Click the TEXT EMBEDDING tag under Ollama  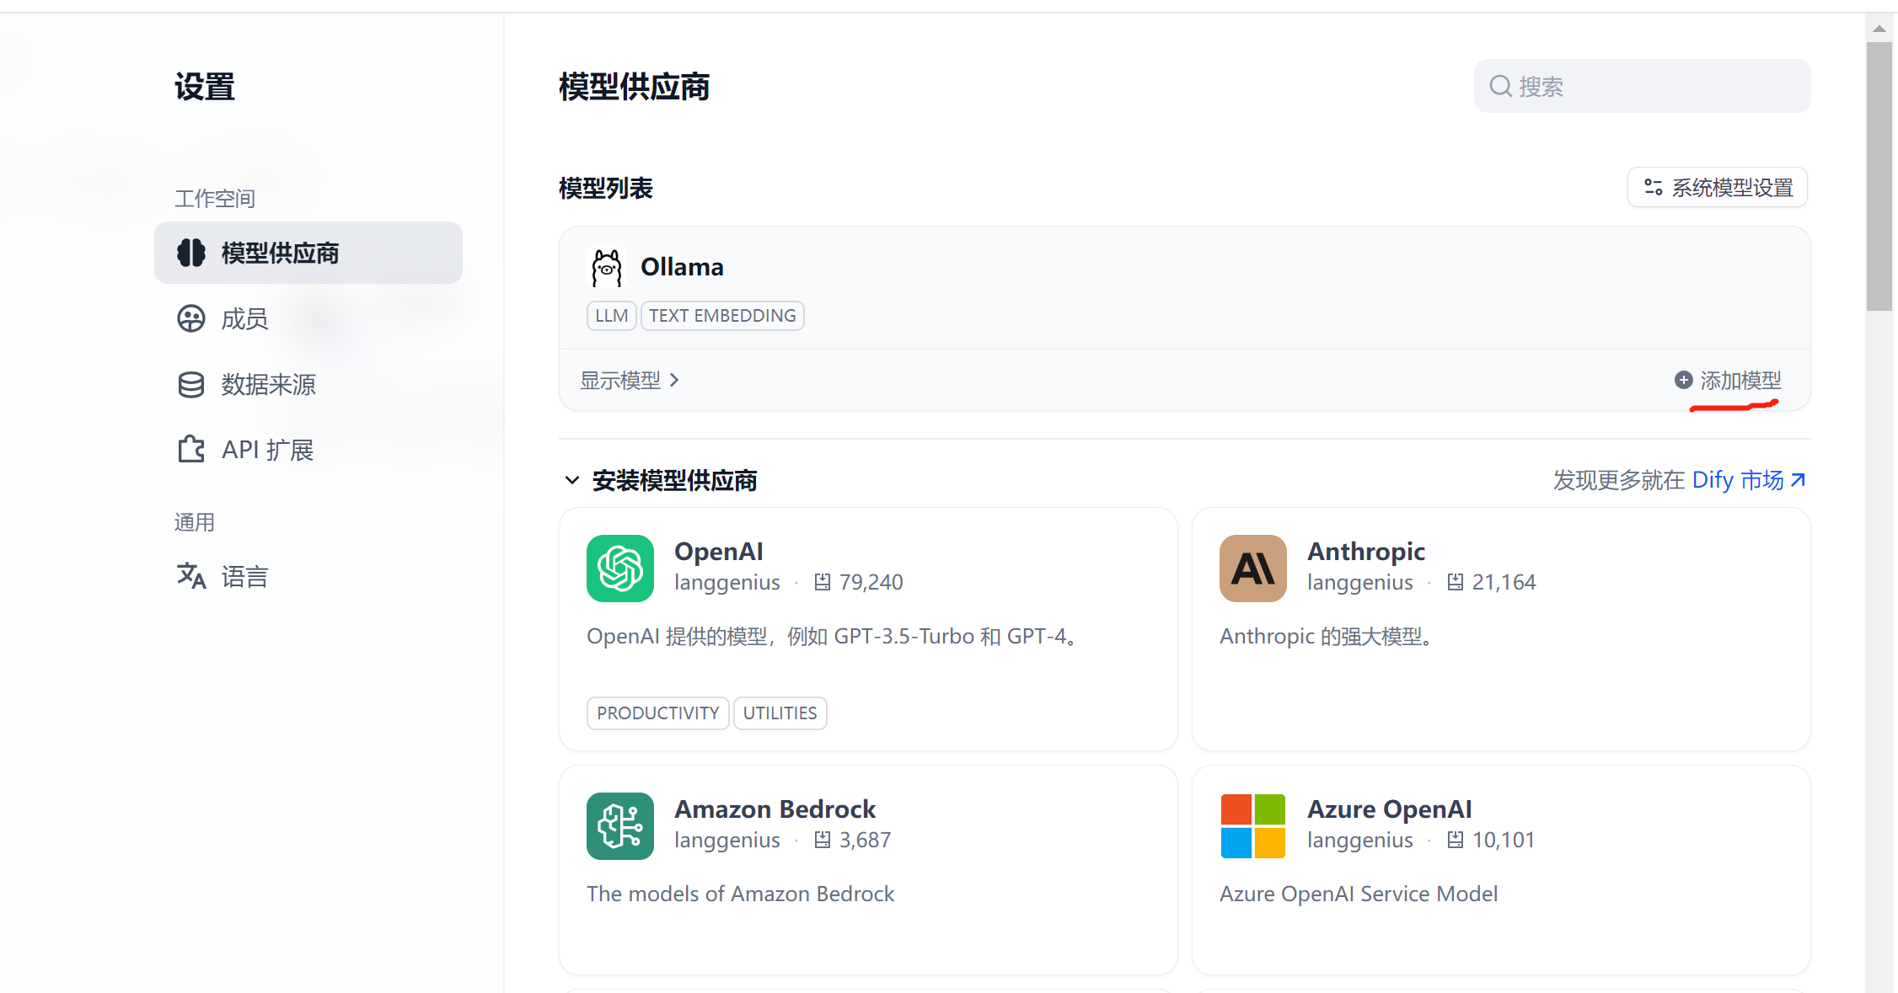pyautogui.click(x=722, y=316)
